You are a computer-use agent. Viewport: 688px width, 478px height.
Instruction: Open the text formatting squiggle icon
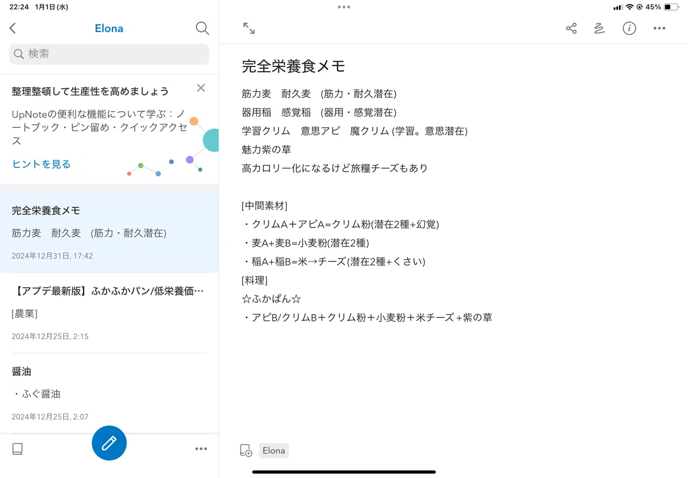[x=600, y=28]
